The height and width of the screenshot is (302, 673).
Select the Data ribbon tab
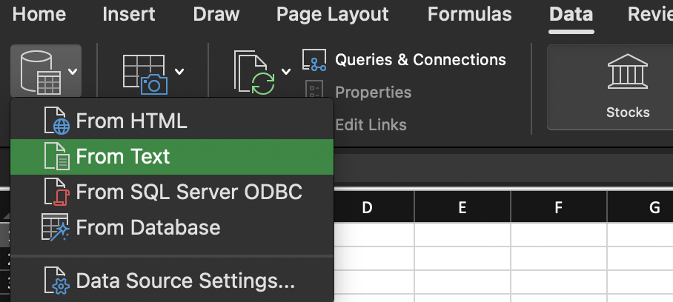571,15
